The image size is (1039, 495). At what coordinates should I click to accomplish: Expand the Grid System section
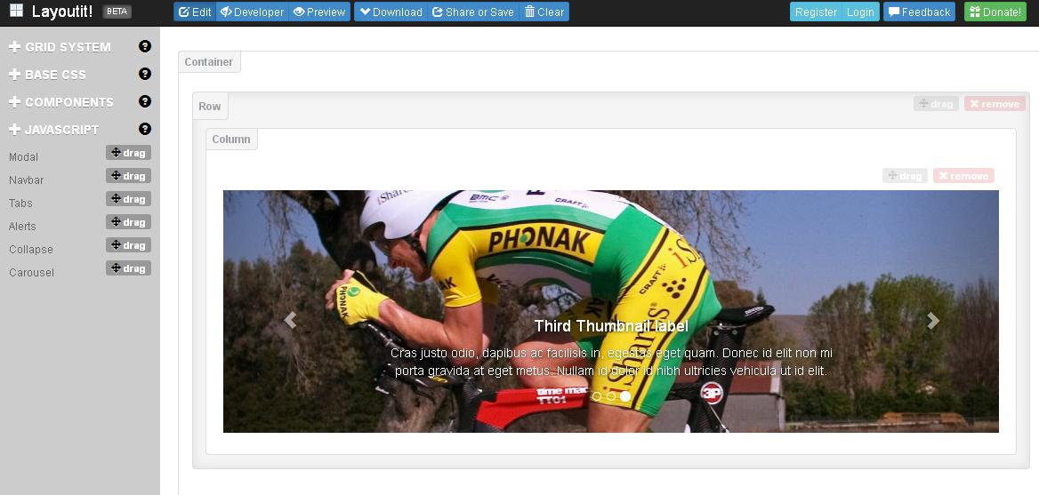[x=60, y=47]
